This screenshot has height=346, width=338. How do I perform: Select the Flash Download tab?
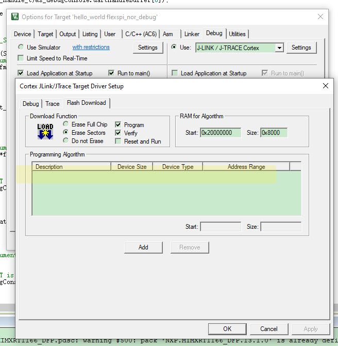pos(87,103)
